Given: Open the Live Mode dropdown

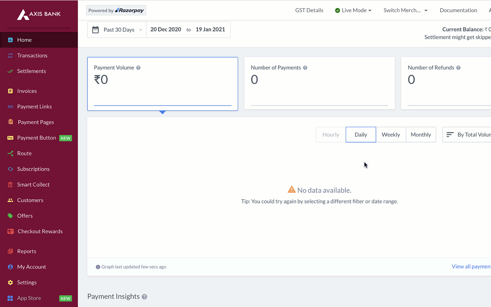Looking at the screenshot, I should pyautogui.click(x=353, y=10).
